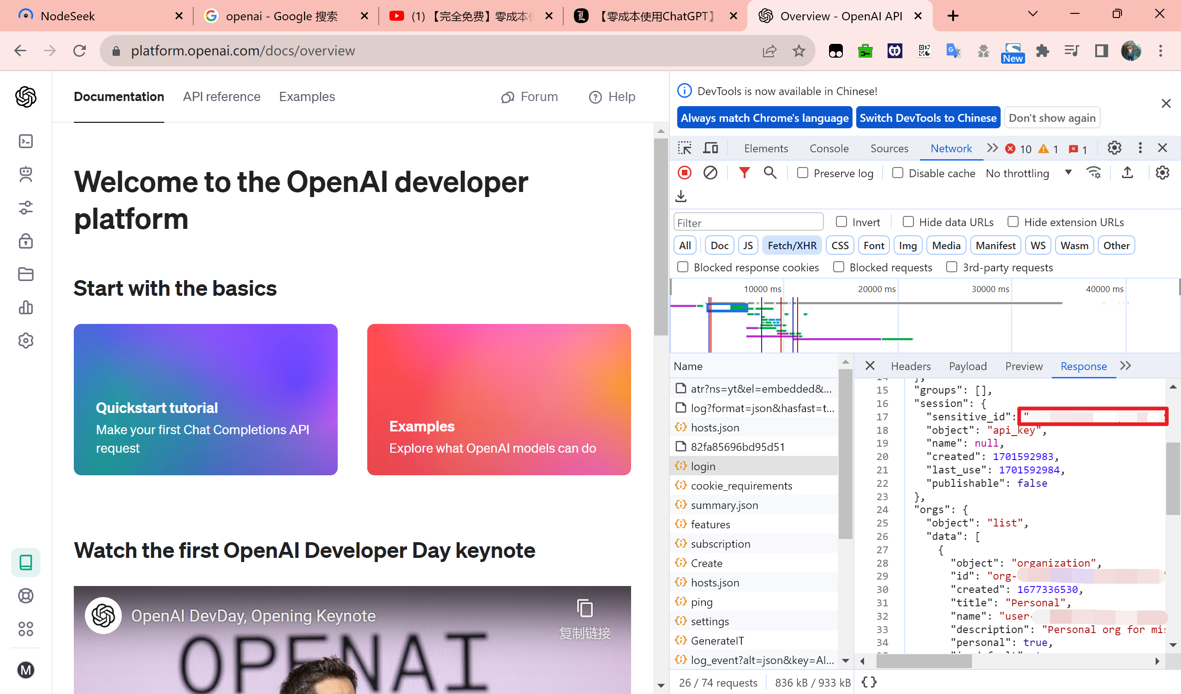Open the Playground icon in OpenAI sidebar
The height and width of the screenshot is (694, 1181).
26,141
